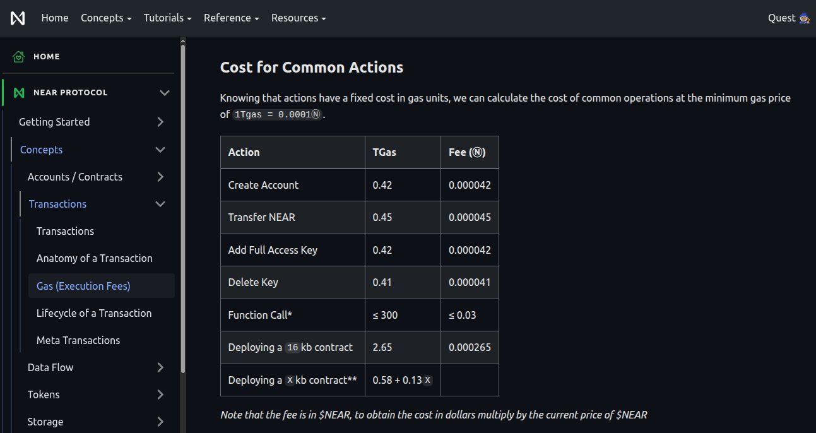
Task: Collapse the Transactions category chevron
Action: point(160,204)
